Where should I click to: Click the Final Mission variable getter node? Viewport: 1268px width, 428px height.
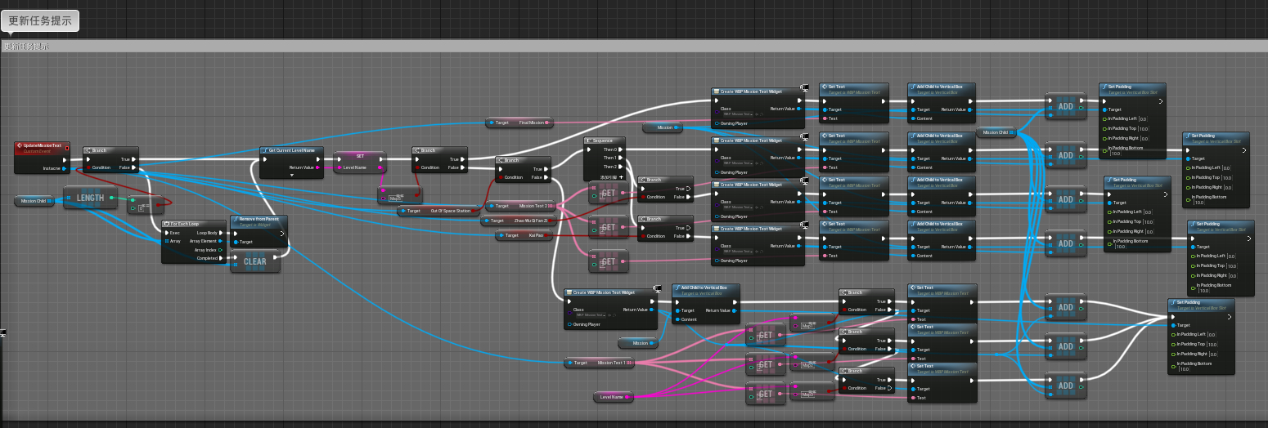[x=519, y=123]
